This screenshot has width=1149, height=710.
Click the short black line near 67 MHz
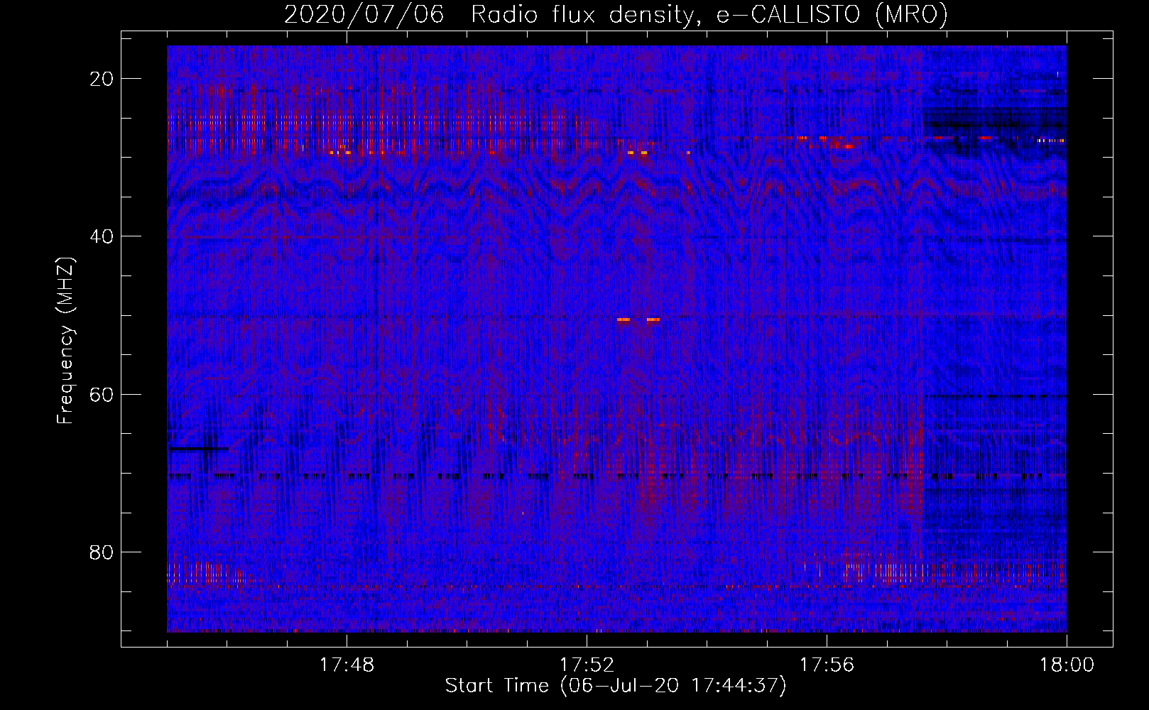[x=198, y=449]
